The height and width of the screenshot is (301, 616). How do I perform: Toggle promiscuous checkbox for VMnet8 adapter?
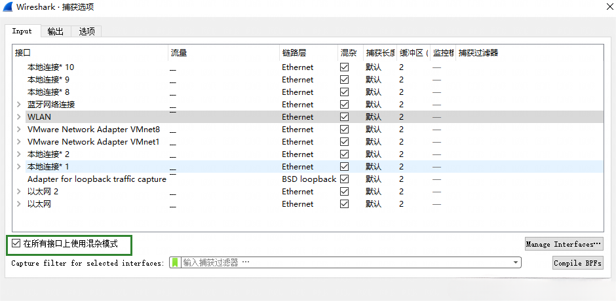345,130
